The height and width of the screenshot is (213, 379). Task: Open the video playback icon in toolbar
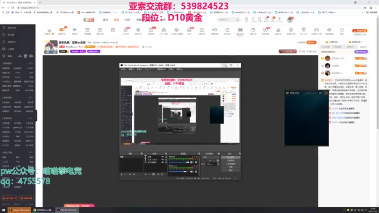tap(265, 30)
